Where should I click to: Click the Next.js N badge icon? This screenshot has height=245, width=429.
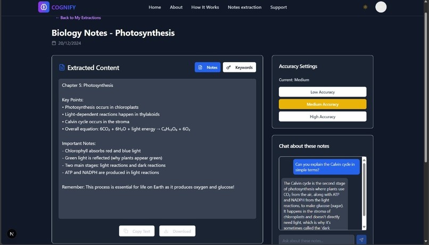[12, 234]
